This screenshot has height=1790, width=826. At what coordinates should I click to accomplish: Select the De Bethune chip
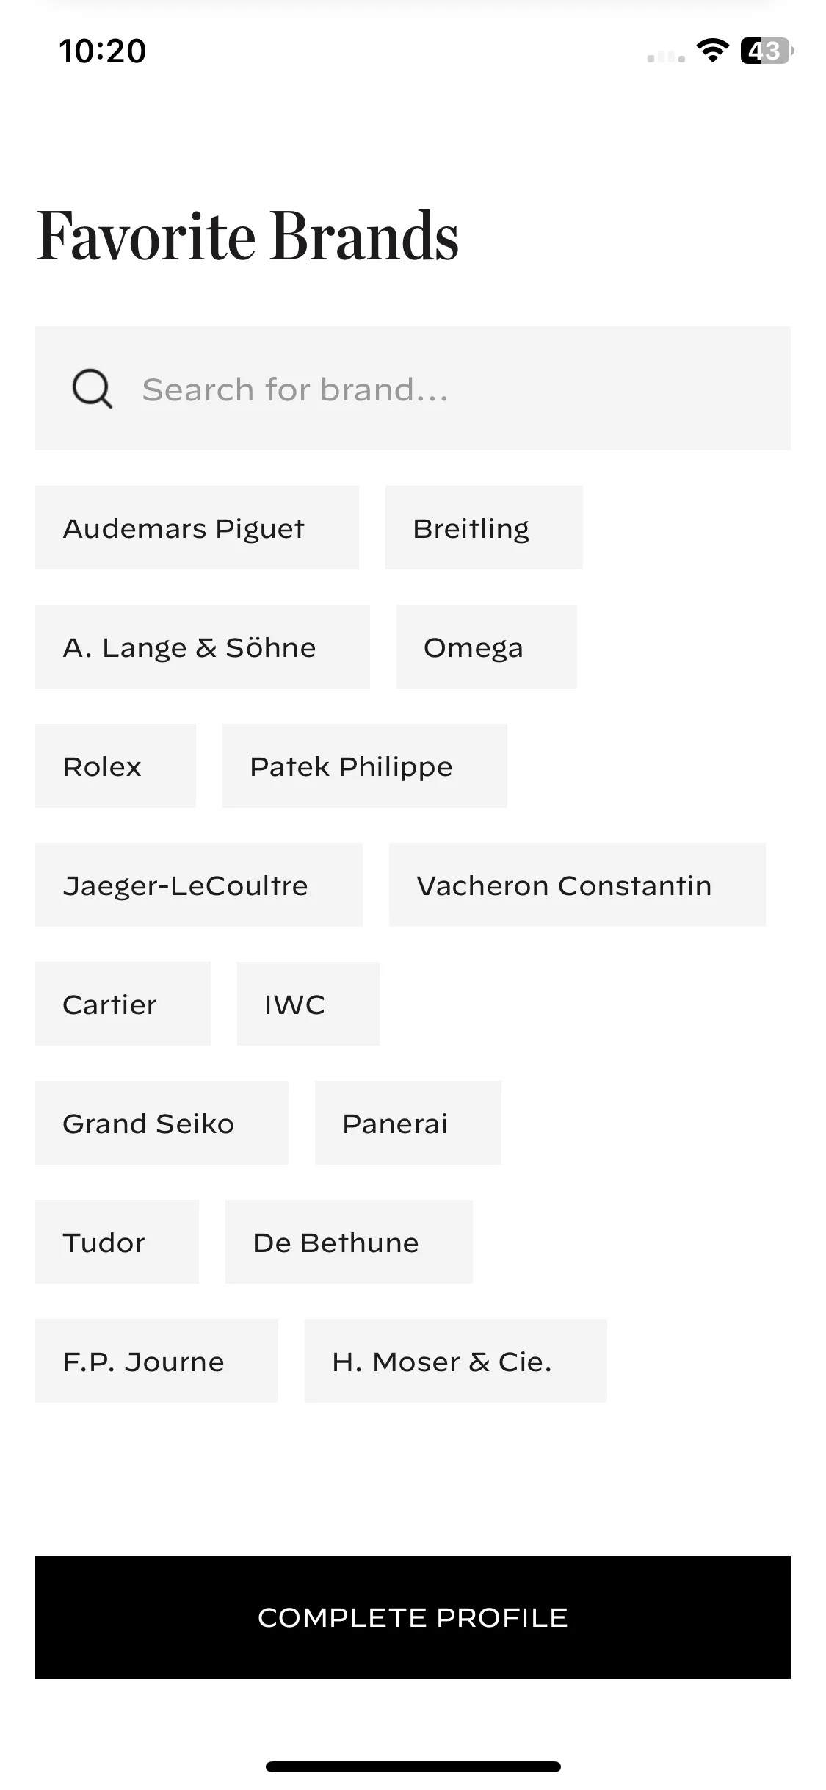point(349,1242)
